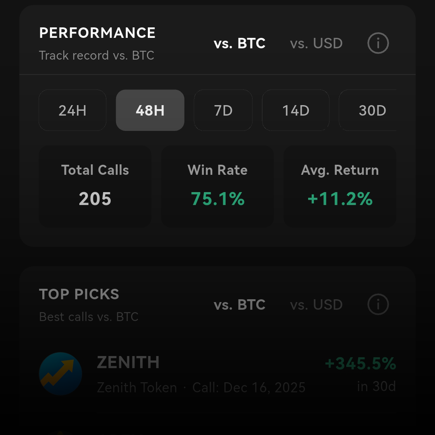
Task: Select the 7D time filter
Action: click(x=223, y=110)
